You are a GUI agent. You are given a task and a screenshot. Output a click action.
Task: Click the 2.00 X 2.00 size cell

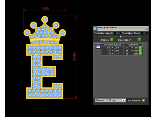112,48
